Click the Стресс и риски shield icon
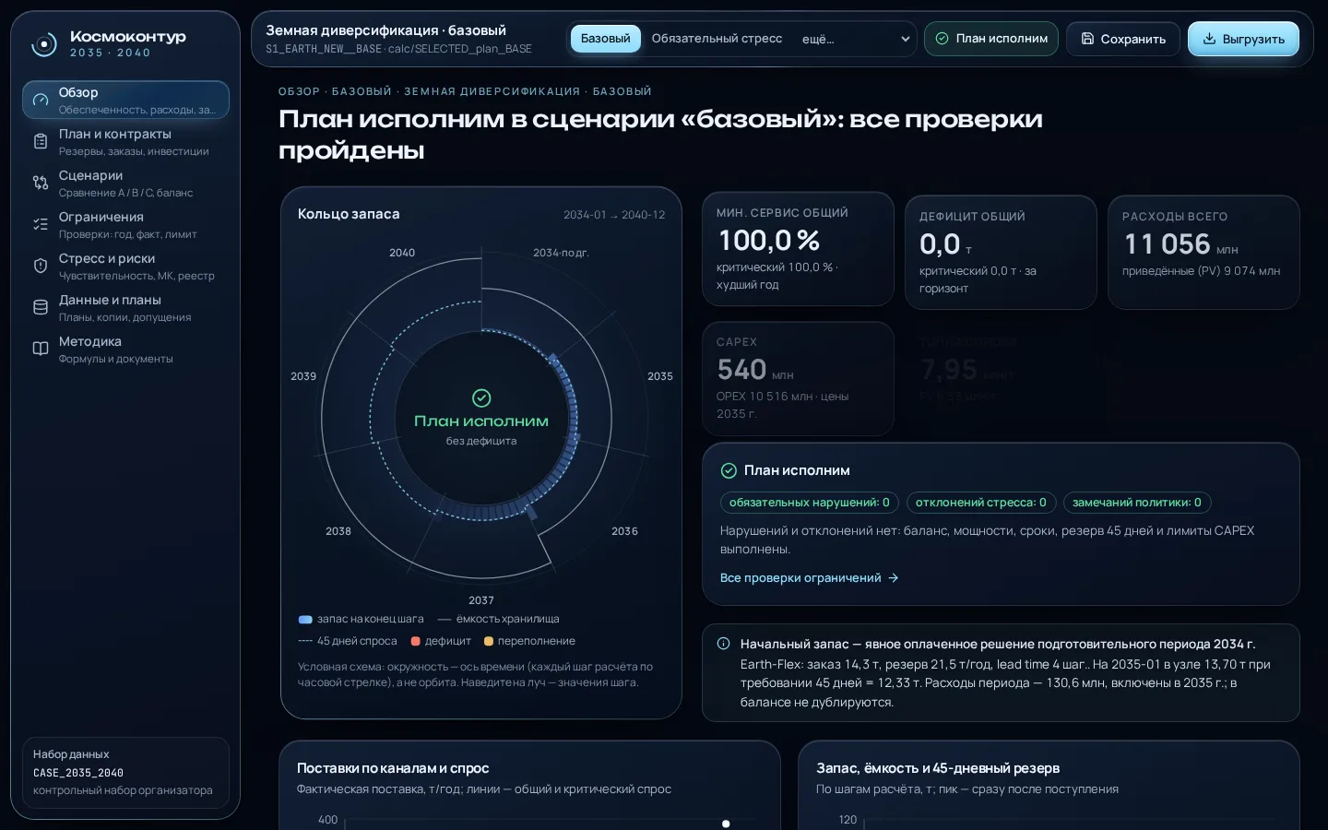 coord(41,266)
